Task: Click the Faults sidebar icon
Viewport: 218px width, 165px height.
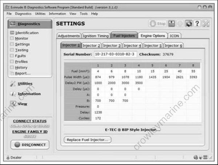Action: click(12, 55)
